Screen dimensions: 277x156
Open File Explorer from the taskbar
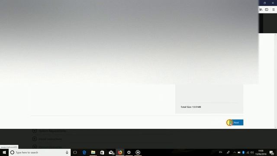(93, 152)
